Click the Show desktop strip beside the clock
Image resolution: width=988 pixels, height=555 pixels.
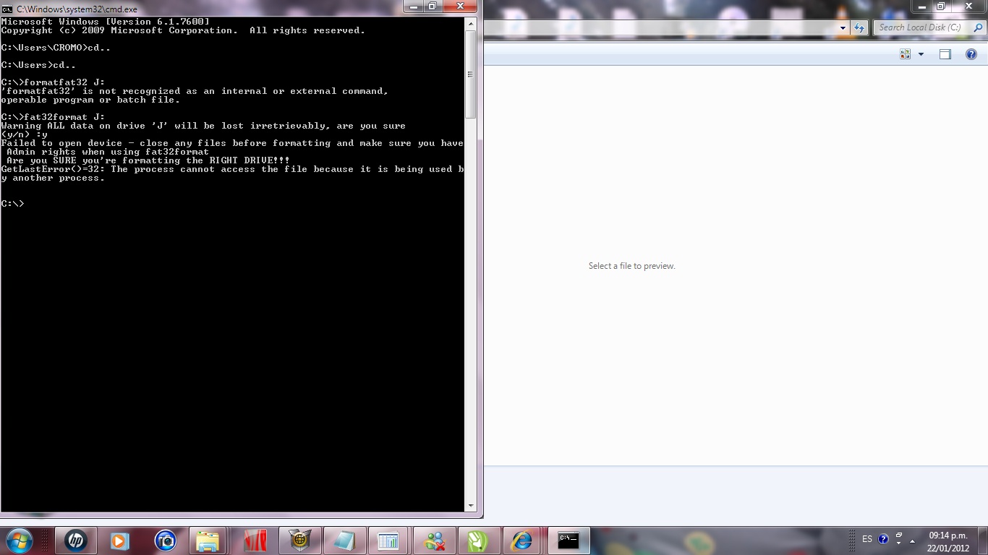click(983, 541)
